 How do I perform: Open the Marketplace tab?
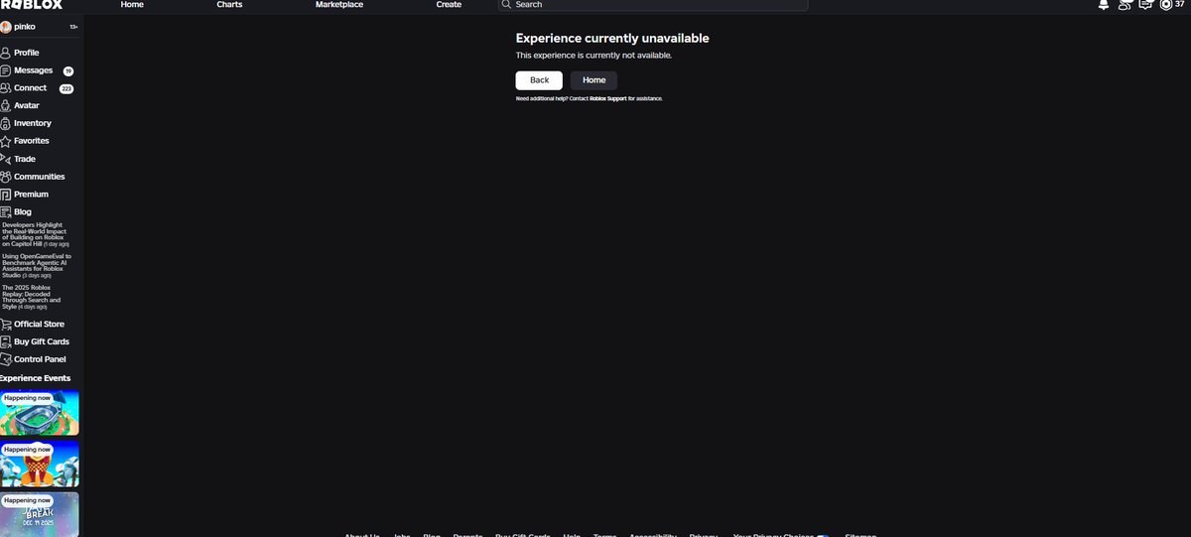(x=339, y=4)
